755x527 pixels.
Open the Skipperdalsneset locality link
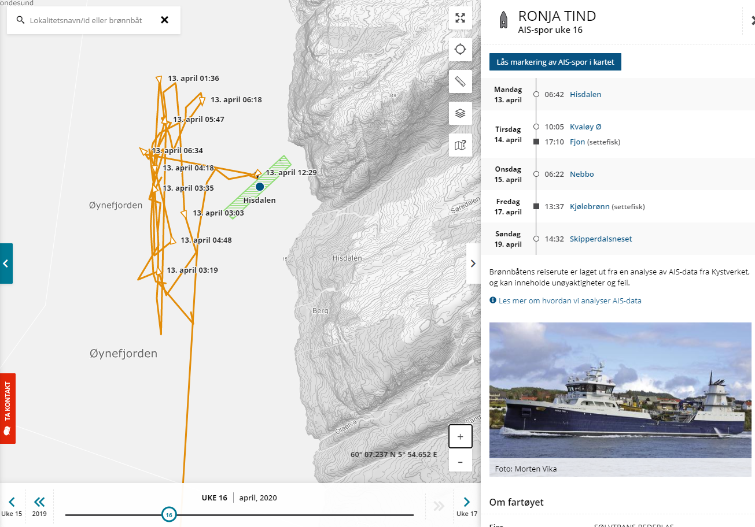(601, 239)
